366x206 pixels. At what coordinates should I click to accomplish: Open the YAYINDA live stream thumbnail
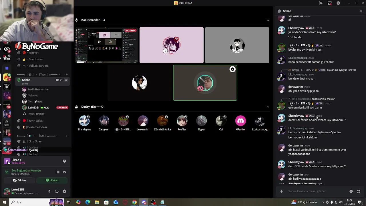tap(106, 45)
